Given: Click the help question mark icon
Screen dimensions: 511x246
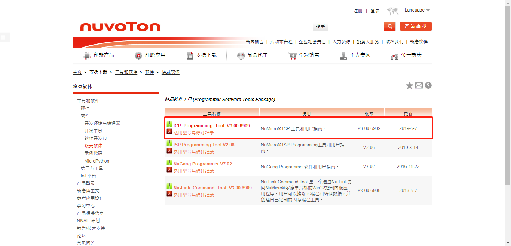Looking at the screenshot, I should click(428, 85).
